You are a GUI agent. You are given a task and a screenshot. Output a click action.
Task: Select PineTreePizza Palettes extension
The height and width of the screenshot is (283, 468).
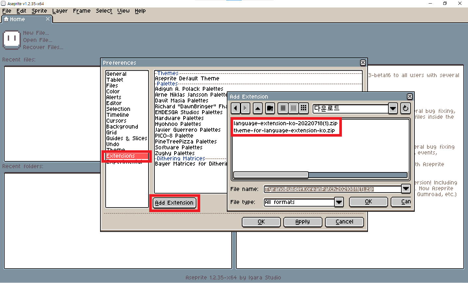pyautogui.click(x=186, y=141)
